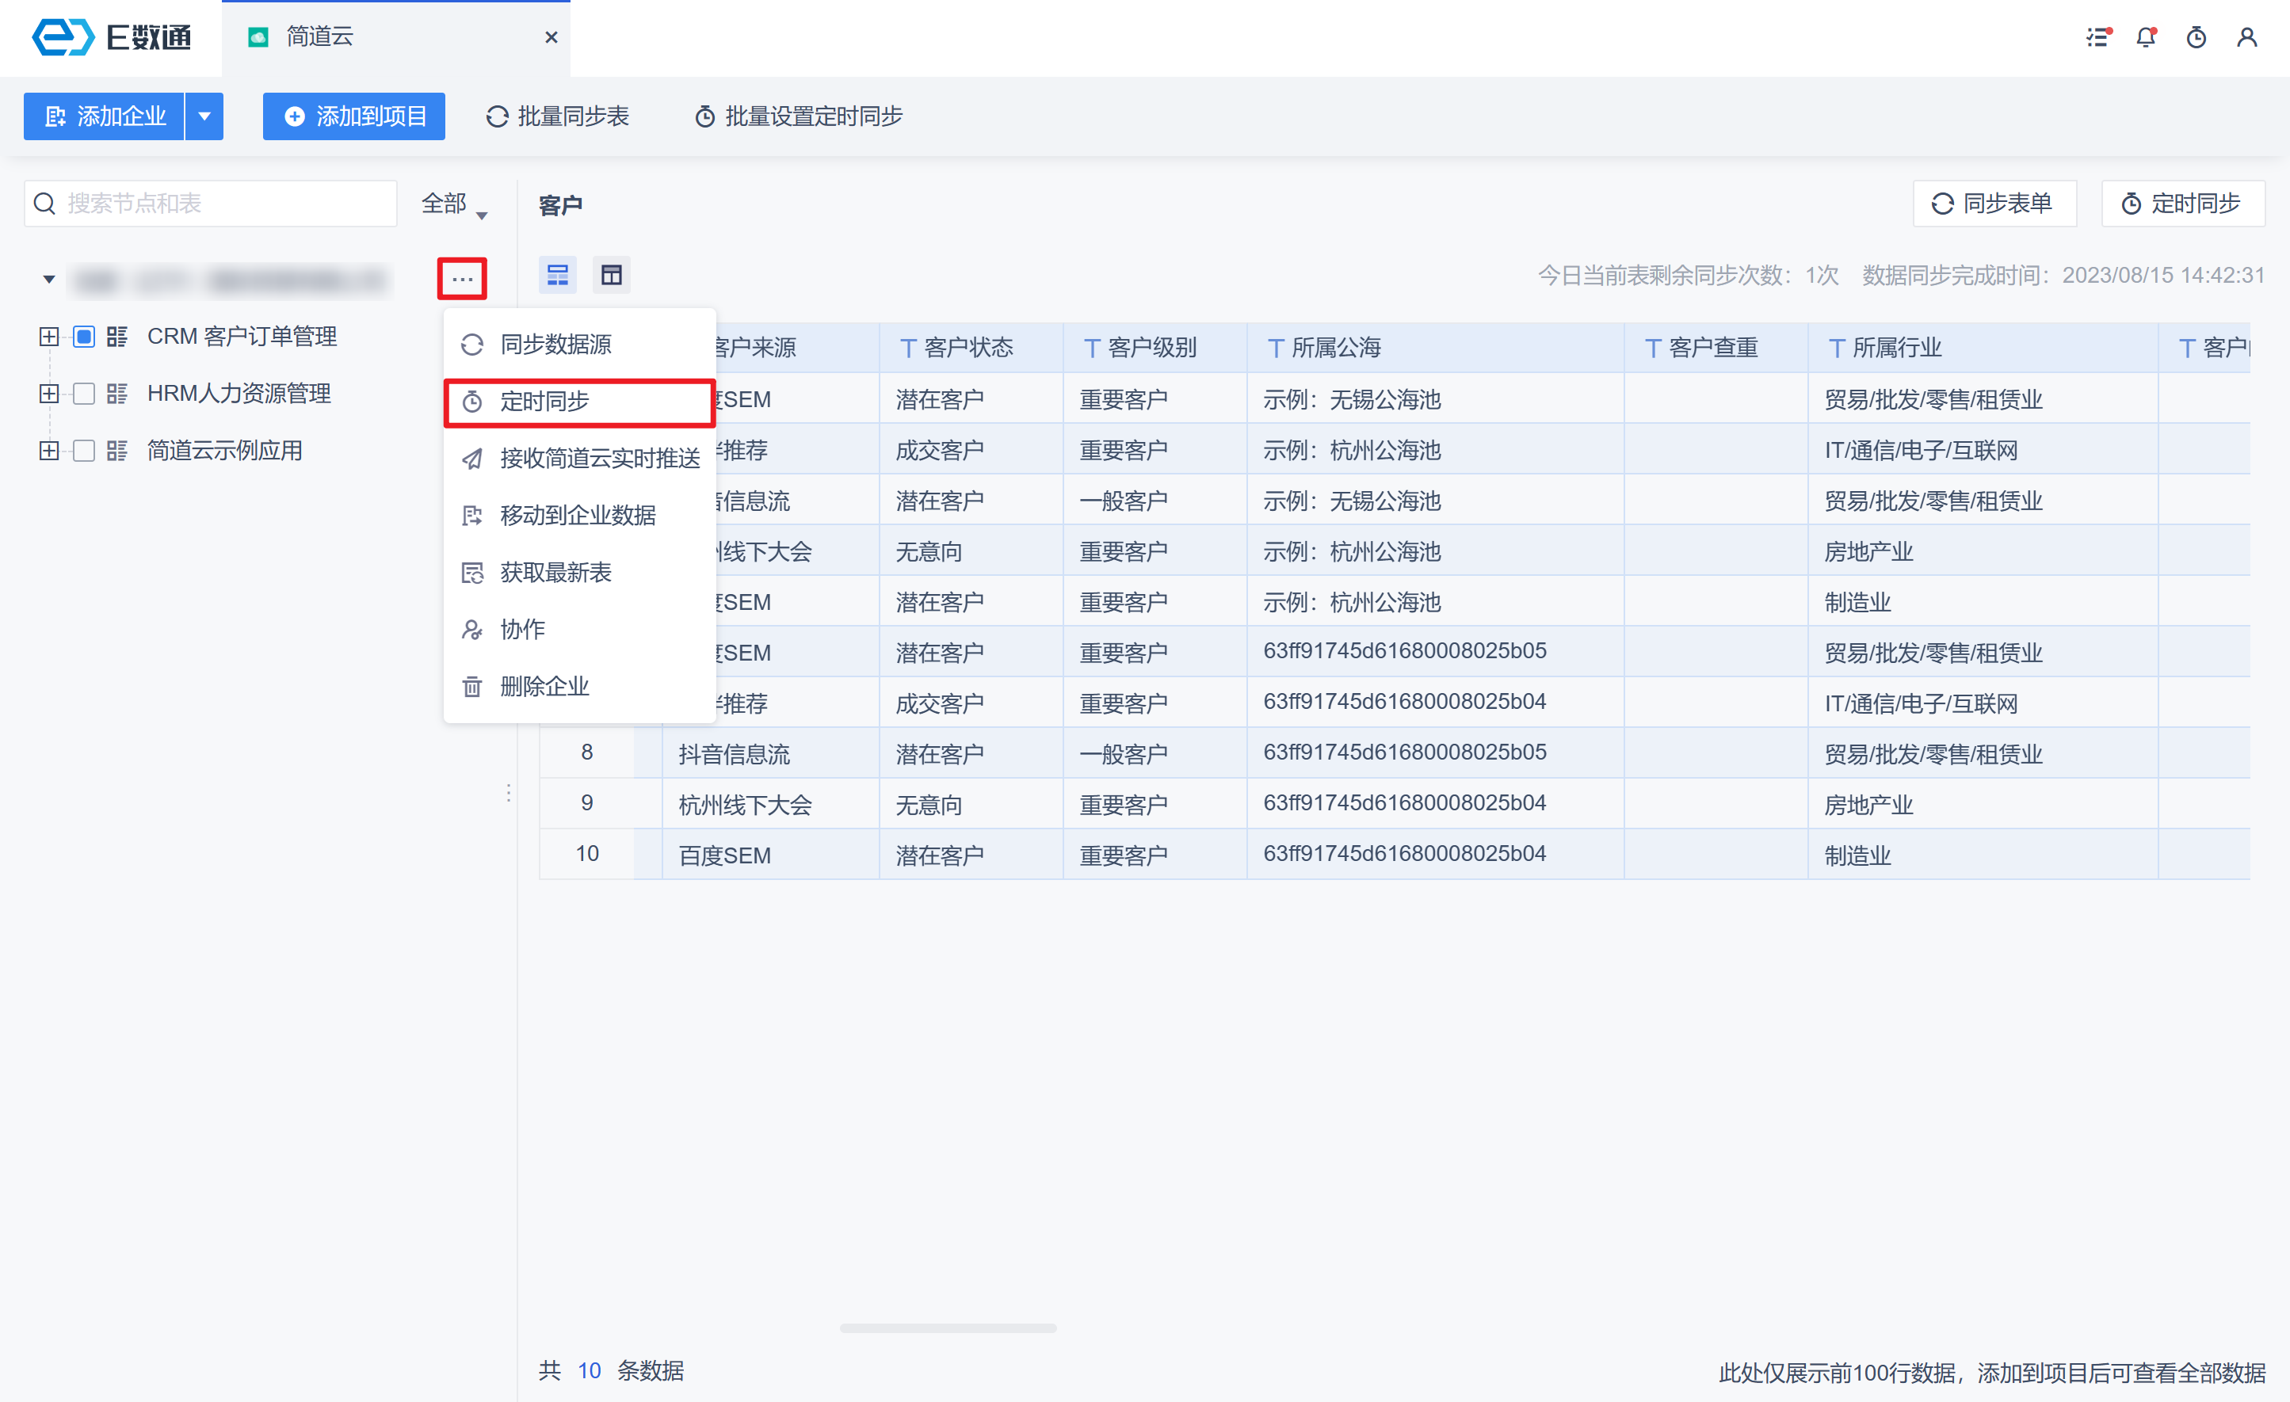Choose 删除企业 in the menu
The width and height of the screenshot is (2290, 1402).
tap(544, 687)
